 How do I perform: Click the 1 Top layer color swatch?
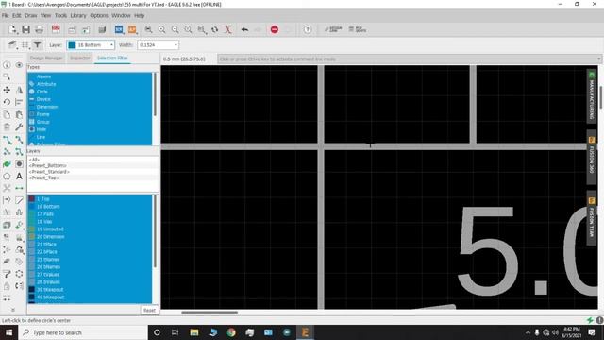point(31,199)
